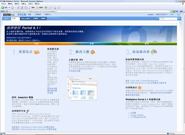The height and width of the screenshot is (135, 185).
Task: Click the 设置站点 heading icon
Action: (36, 52)
